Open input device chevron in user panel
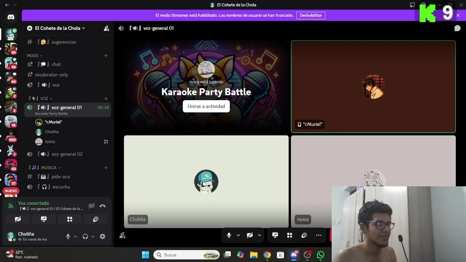The image size is (466, 262). click(75, 236)
